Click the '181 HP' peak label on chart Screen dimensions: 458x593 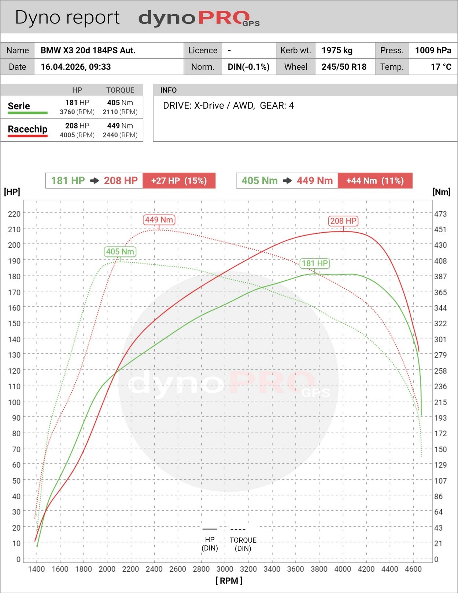(x=315, y=263)
